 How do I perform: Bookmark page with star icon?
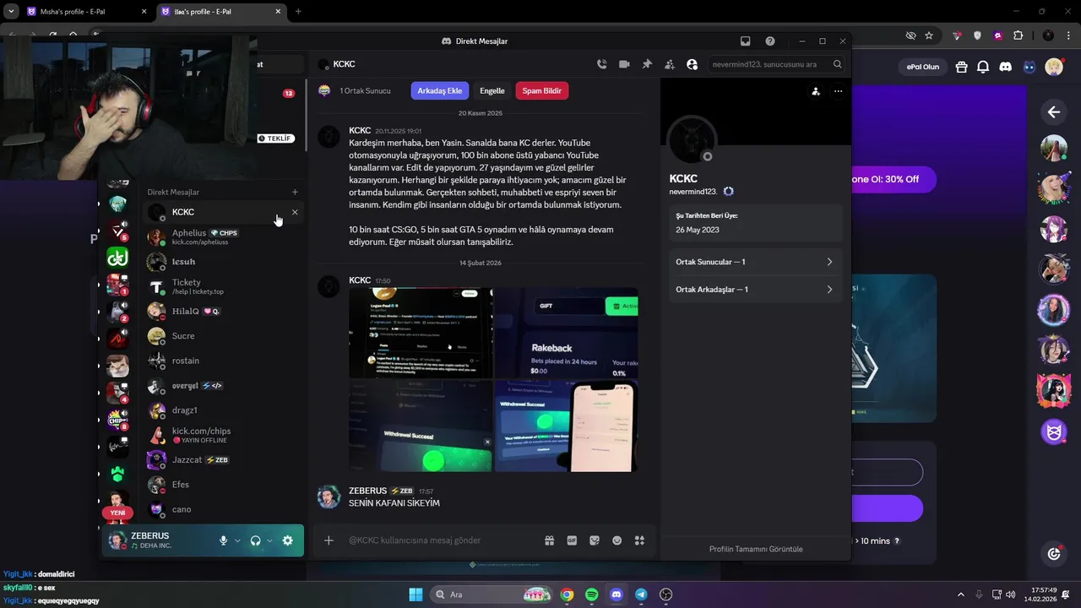[x=929, y=35]
